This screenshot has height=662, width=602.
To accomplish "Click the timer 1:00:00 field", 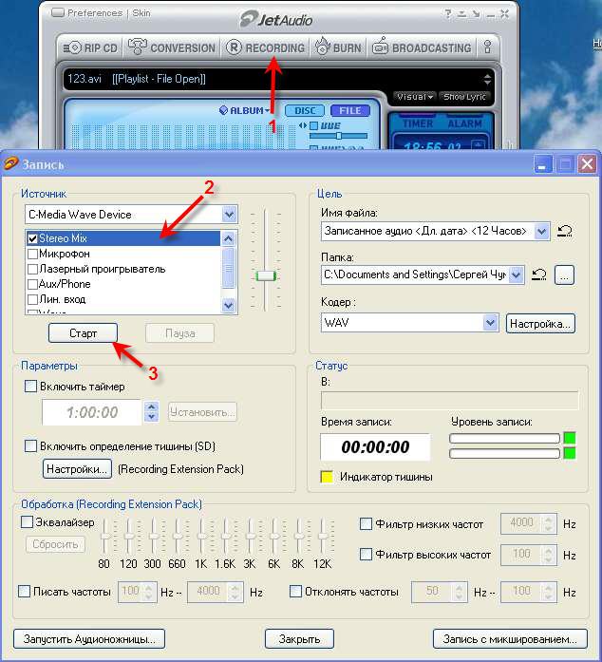I will [91, 412].
